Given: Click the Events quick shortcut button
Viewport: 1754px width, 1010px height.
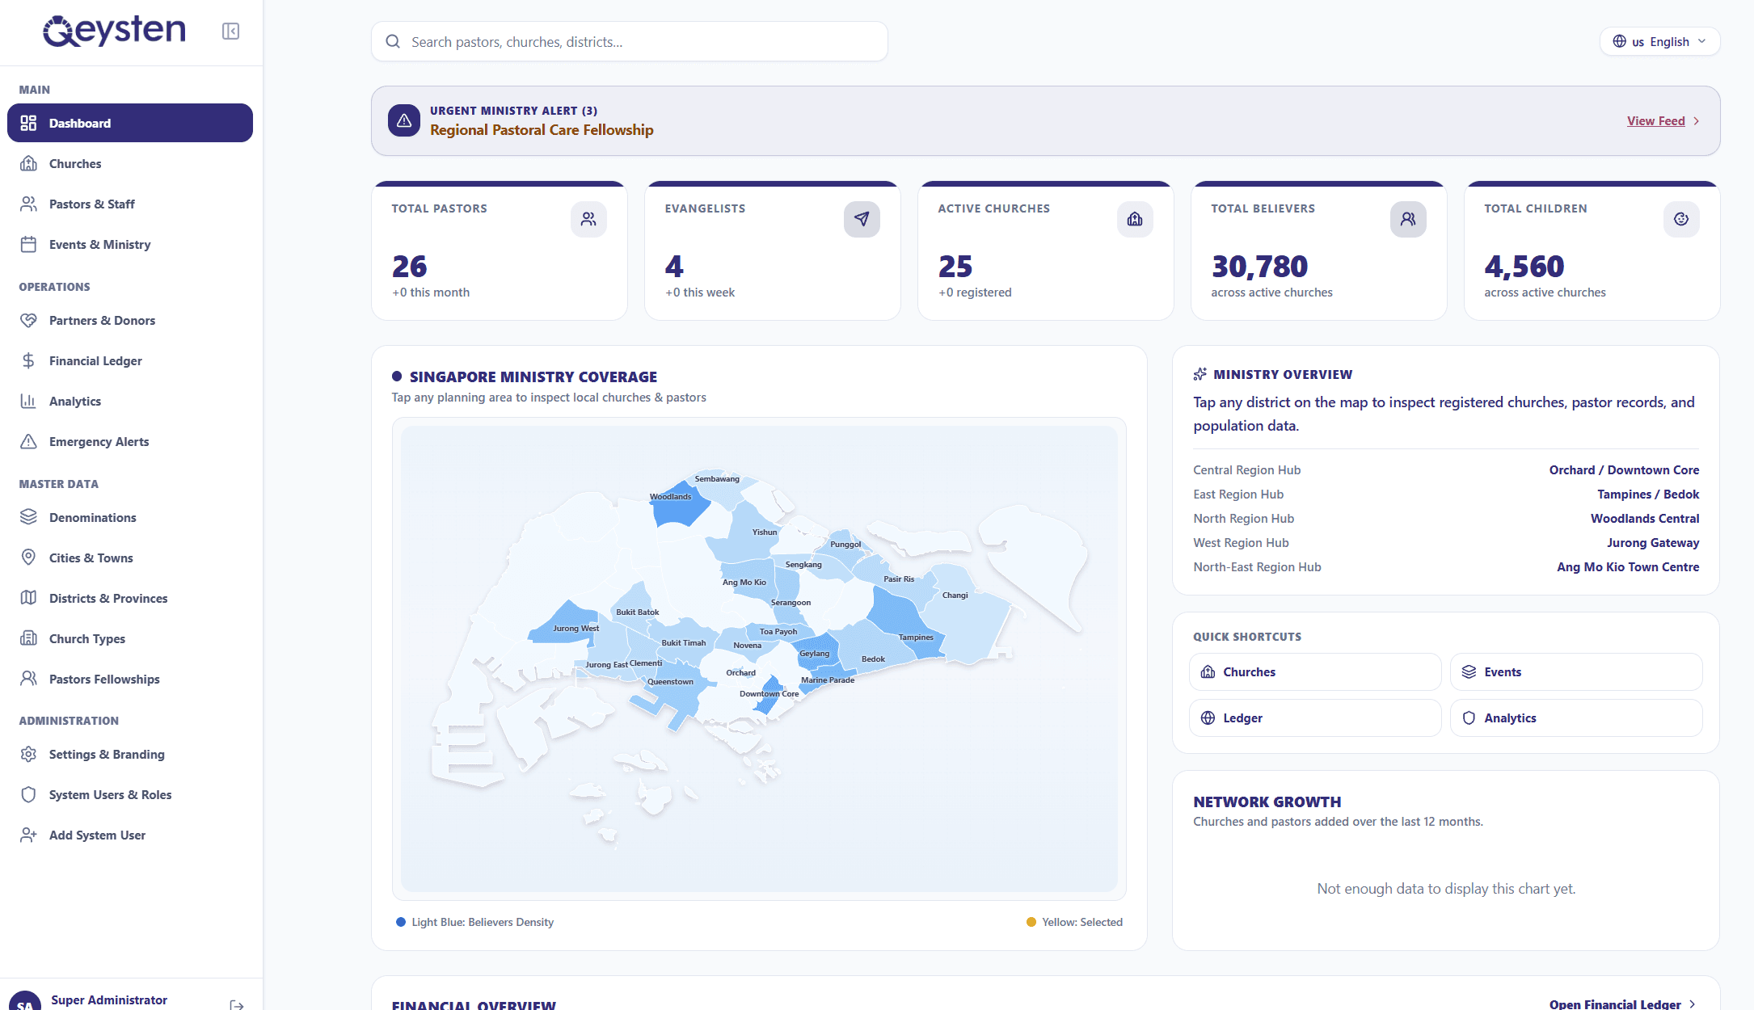Looking at the screenshot, I should (1576, 671).
